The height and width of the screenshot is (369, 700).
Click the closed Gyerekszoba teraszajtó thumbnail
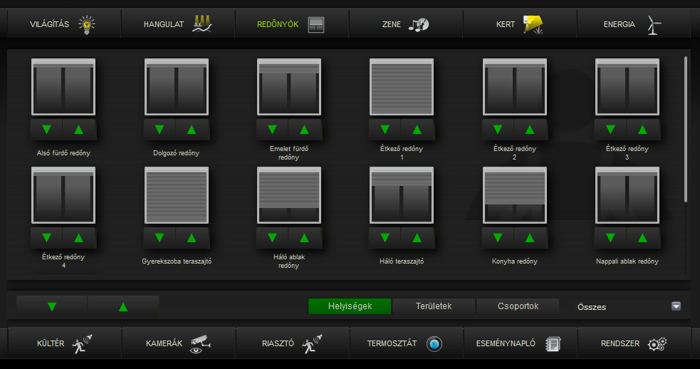177,195
